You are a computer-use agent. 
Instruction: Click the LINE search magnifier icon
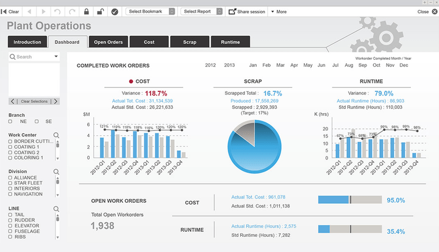pos(56,208)
